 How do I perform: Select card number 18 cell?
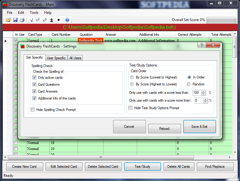pos(64,143)
